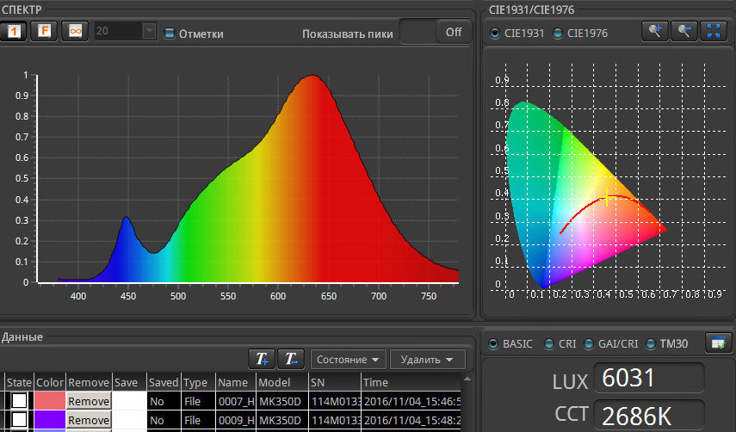This screenshot has height=432, width=736.
Task: Fit the CIE diagram to full view
Action: [714, 32]
